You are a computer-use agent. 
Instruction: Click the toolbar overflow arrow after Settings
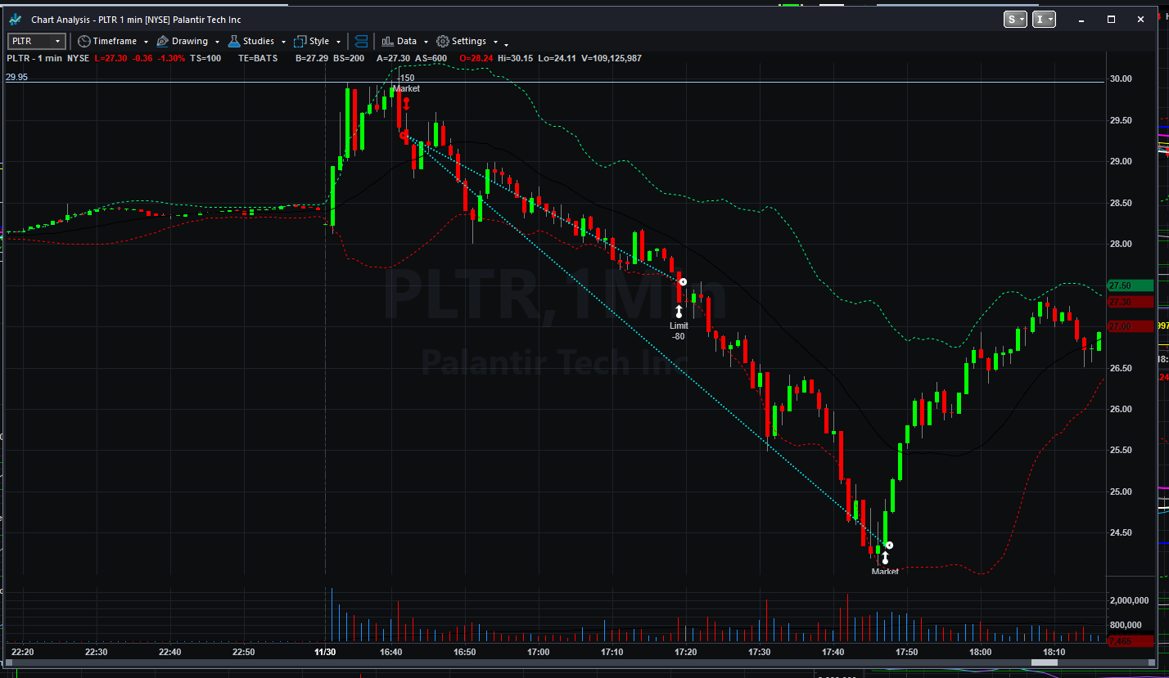coord(507,43)
